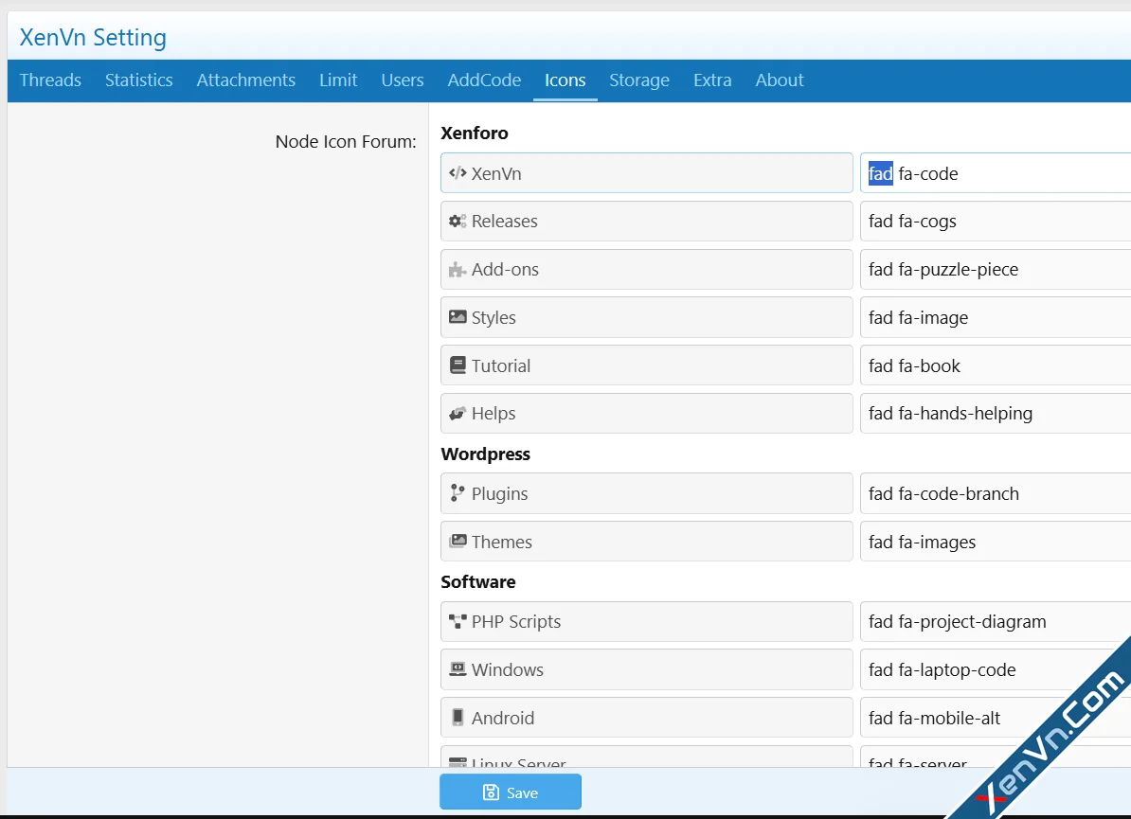Select the Icons tab

point(565,80)
